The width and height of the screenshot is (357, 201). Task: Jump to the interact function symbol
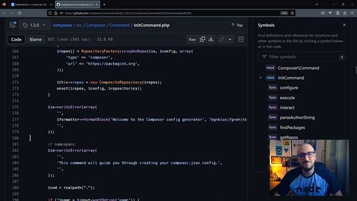tap(287, 108)
